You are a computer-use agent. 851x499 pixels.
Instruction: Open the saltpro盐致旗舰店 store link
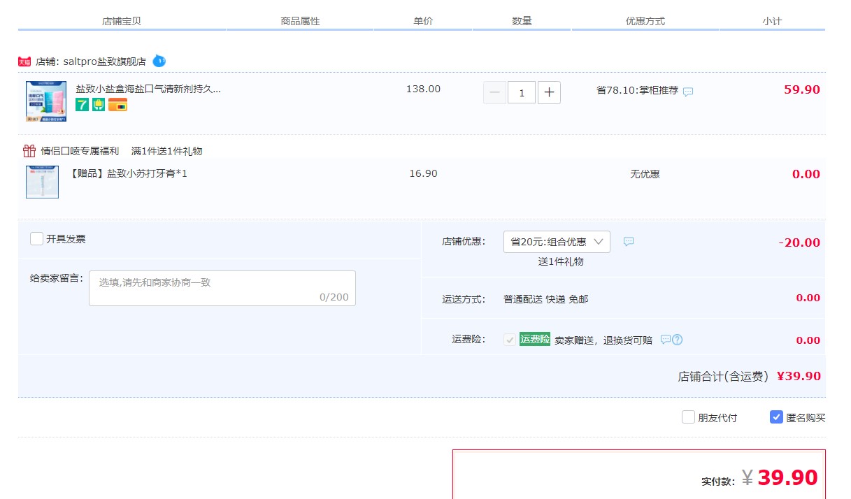(x=104, y=62)
